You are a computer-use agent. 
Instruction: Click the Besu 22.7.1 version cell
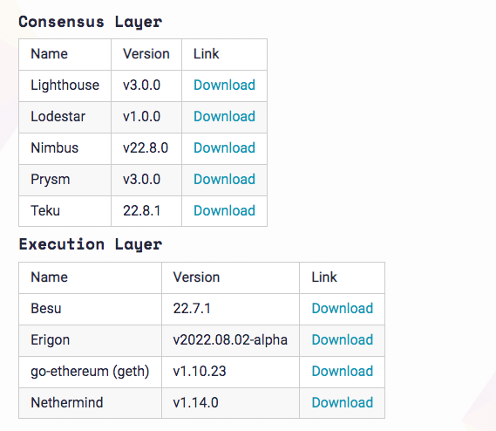(230, 309)
